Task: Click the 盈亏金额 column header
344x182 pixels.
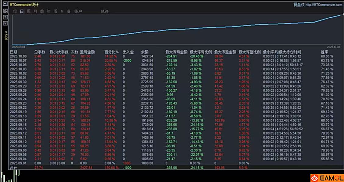Action: [x=87, y=52]
